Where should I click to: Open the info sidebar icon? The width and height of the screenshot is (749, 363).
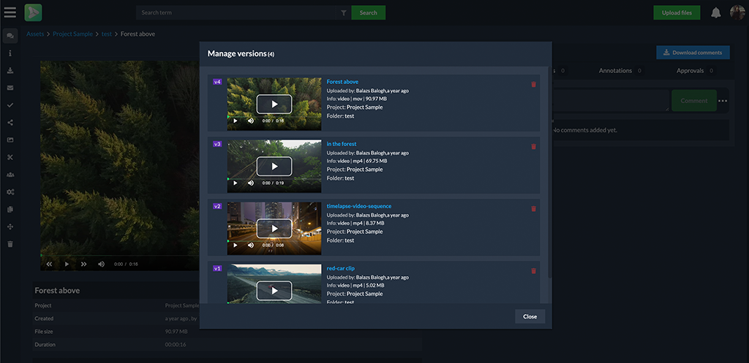pyautogui.click(x=10, y=53)
